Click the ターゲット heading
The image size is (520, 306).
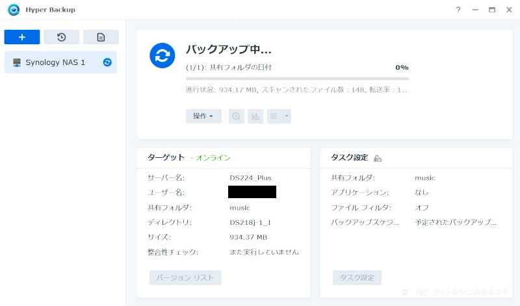coord(166,157)
